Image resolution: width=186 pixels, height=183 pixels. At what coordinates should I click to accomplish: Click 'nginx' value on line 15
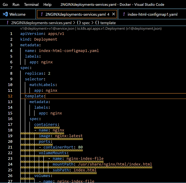point(56,113)
